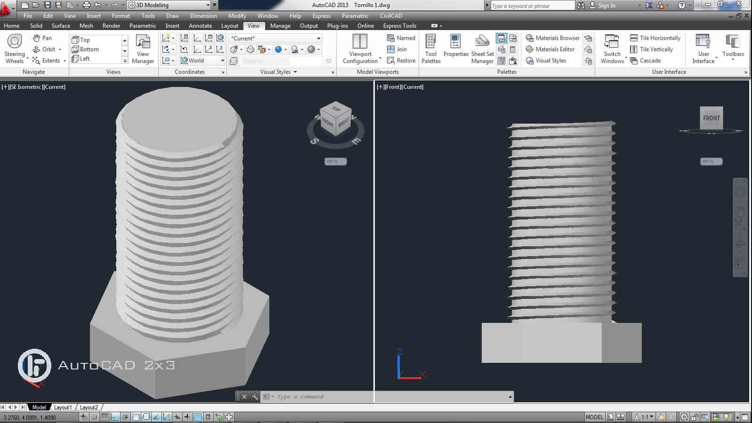Image resolution: width=752 pixels, height=423 pixels.
Task: Select the Pan tool
Action: tap(42, 38)
